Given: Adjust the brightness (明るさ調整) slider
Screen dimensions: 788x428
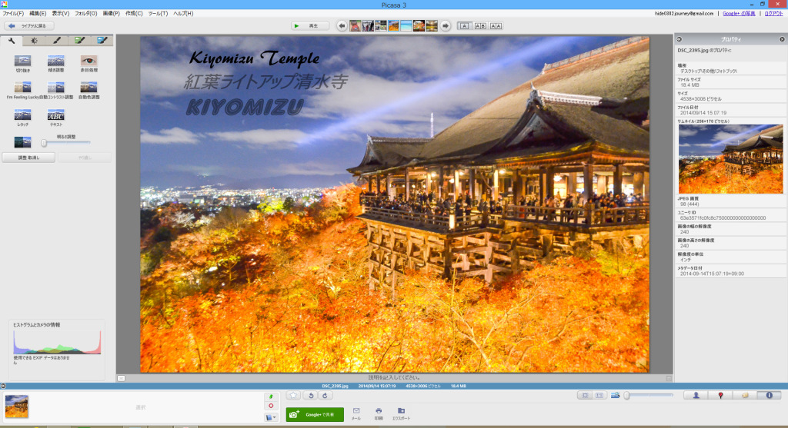Looking at the screenshot, I should tap(66, 143).
